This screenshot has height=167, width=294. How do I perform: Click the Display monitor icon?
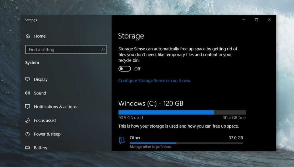pyautogui.click(x=27, y=79)
